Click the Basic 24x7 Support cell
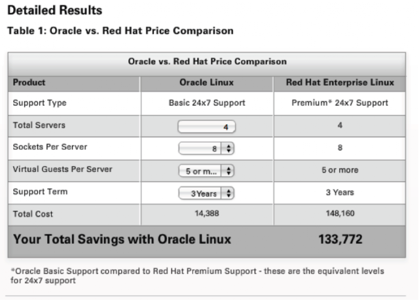 (207, 103)
